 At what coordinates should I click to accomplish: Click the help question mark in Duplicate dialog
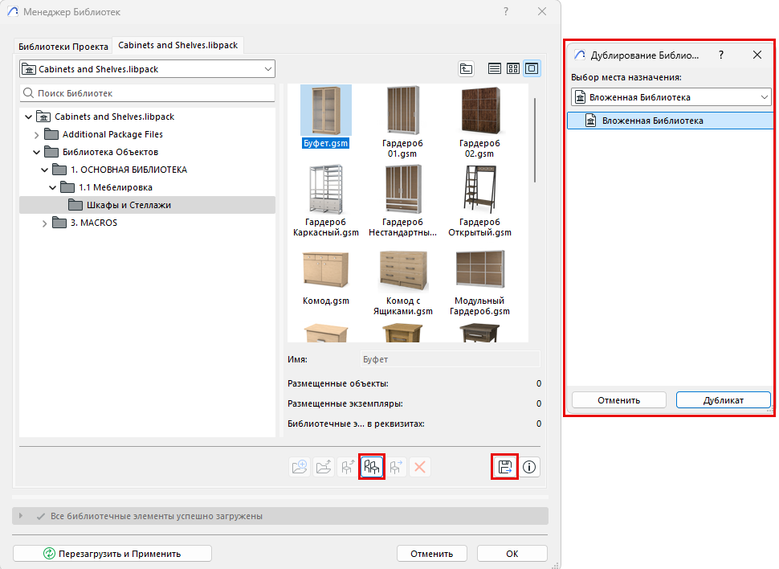721,55
